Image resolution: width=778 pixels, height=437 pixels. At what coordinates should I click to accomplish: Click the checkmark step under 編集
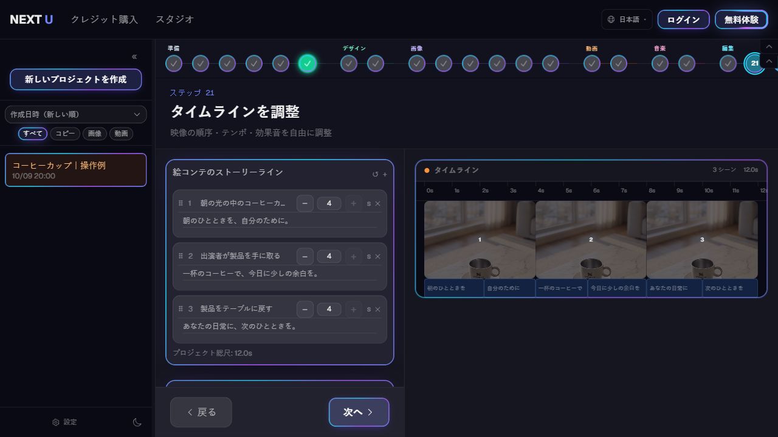(728, 63)
